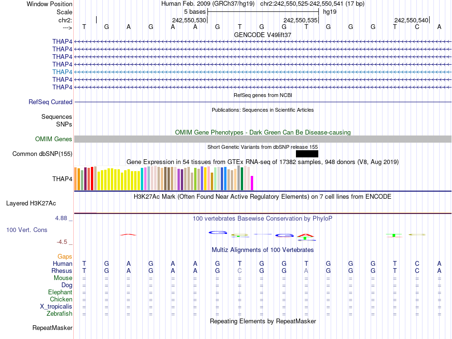Select the Zebrafish alignment row label
This screenshot has height=339, width=452.
click(59, 313)
